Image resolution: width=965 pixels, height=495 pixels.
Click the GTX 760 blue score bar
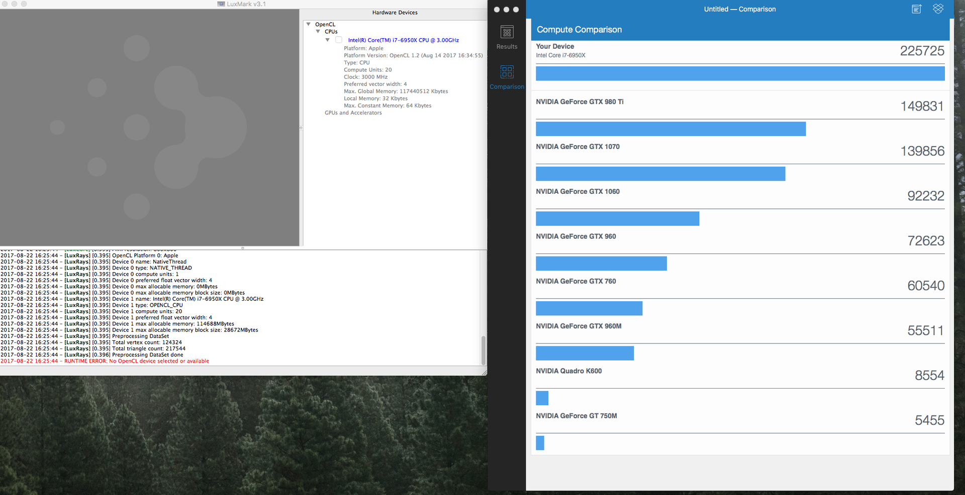(589, 308)
